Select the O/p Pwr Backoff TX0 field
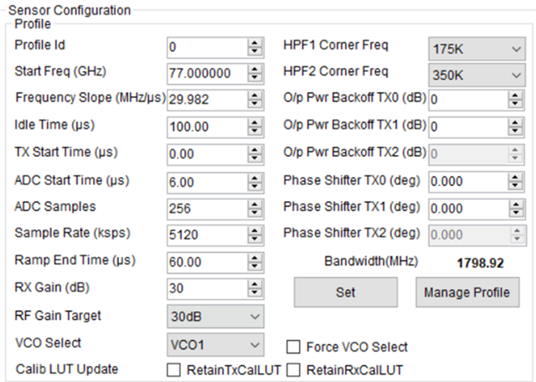The image size is (536, 382). click(x=467, y=100)
